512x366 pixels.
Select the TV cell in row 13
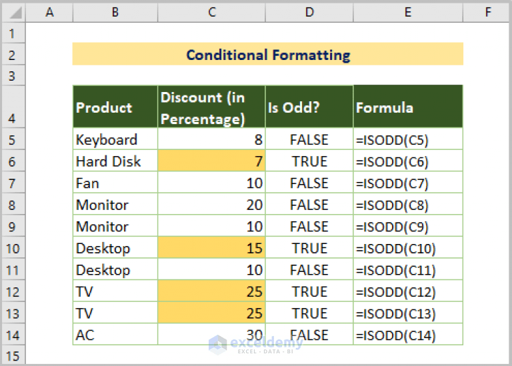coord(115,313)
